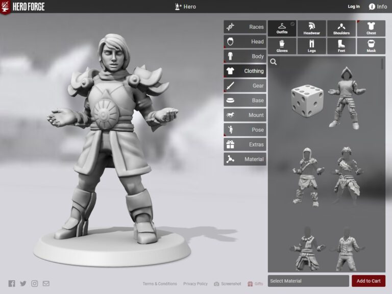Select the Legs pants tab

(312, 46)
